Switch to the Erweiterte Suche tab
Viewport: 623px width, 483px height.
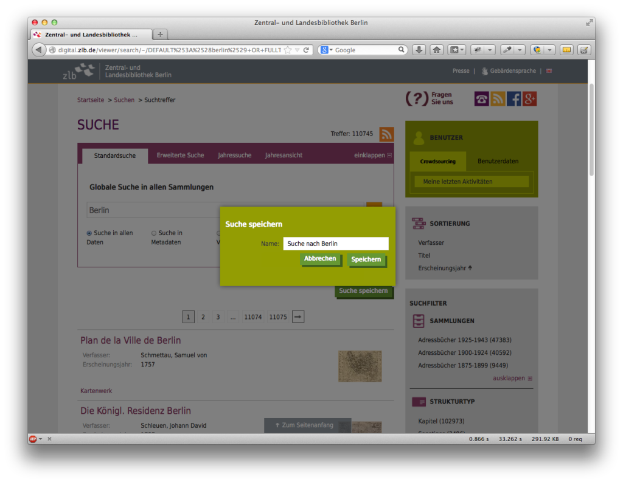click(x=180, y=155)
